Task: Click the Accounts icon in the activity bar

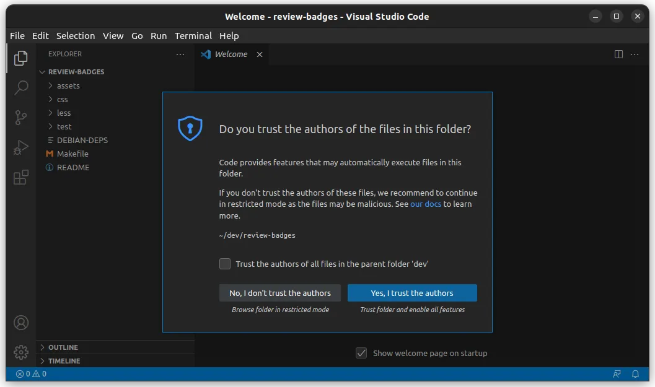Action: coord(21,323)
